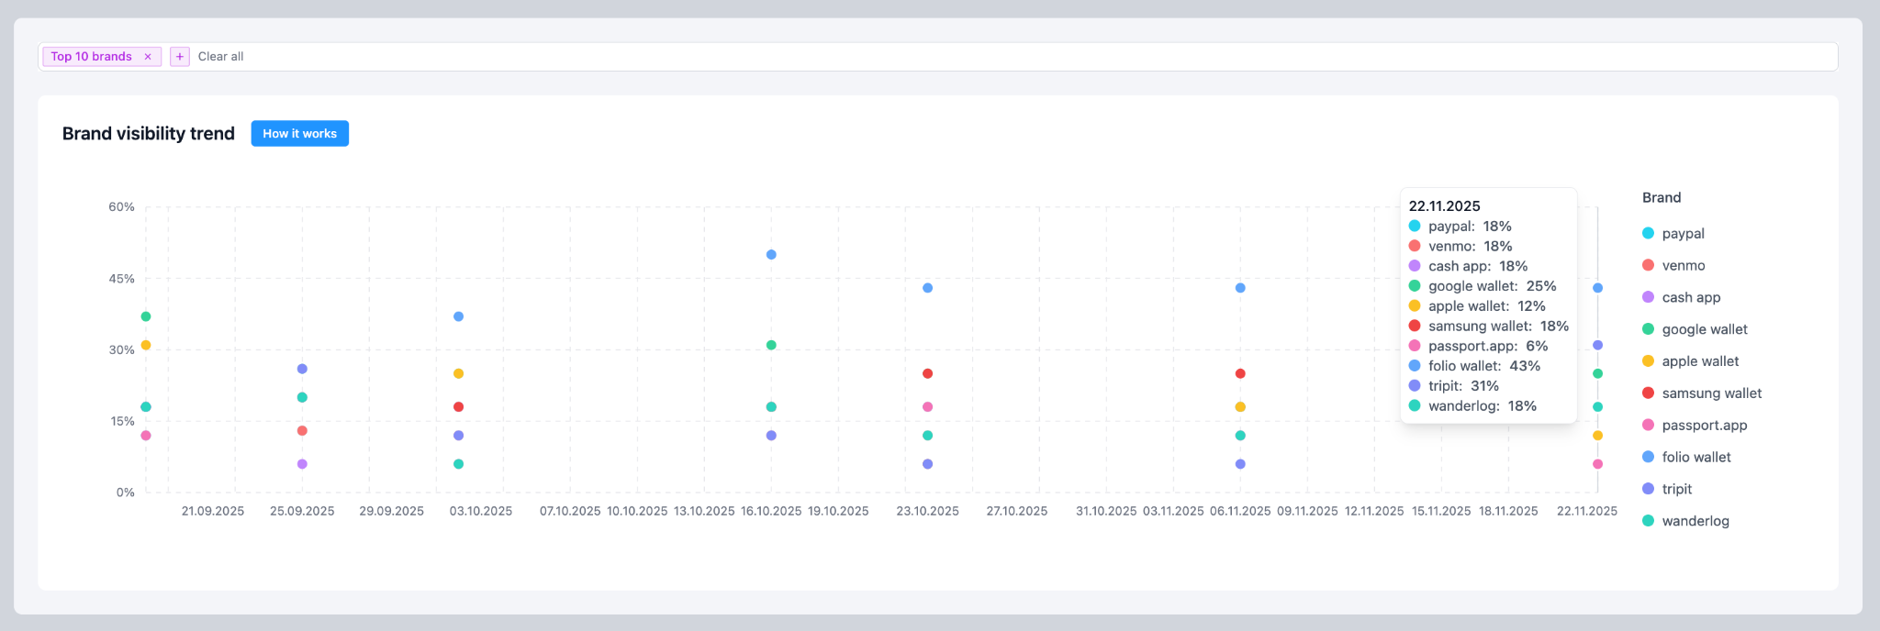Click the folio wallet point on 23.10.2025
The width and height of the screenshot is (1880, 631).
[928, 288]
